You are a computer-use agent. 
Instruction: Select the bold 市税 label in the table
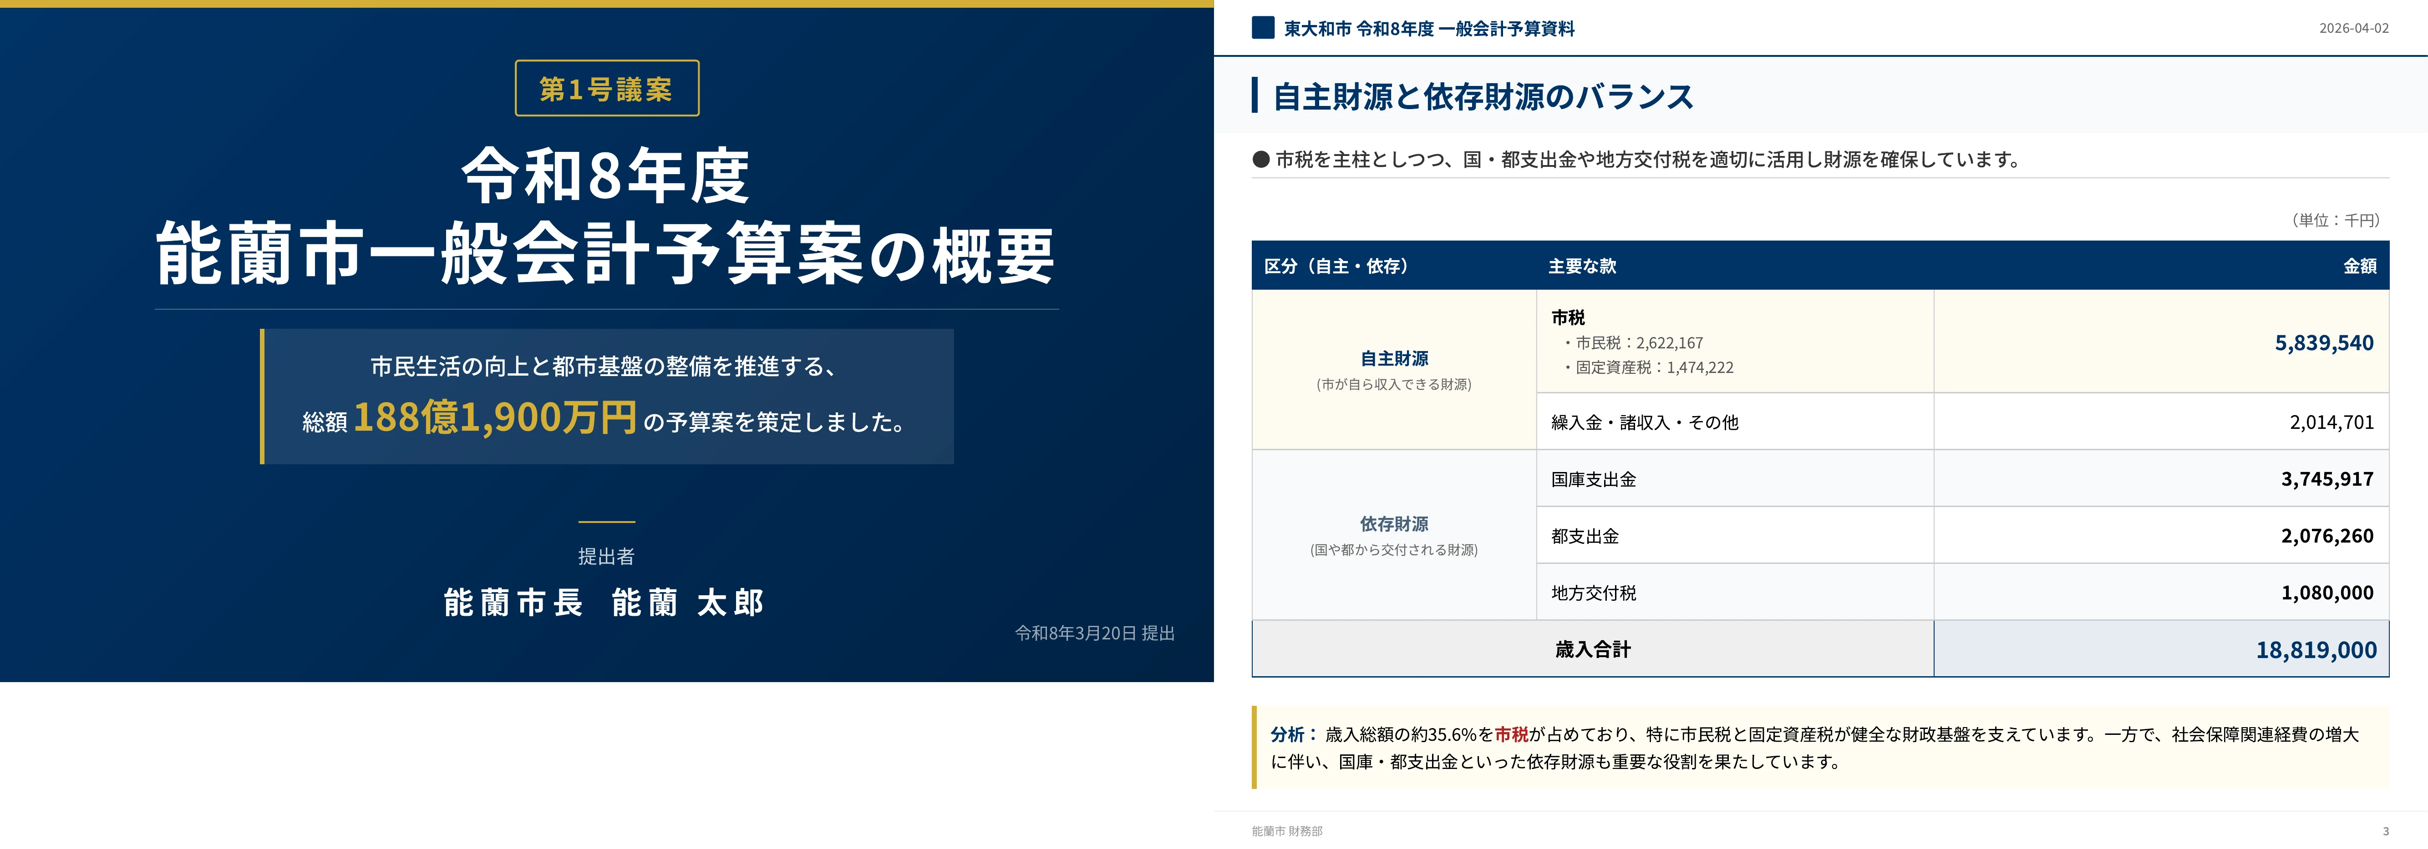coord(1569,318)
